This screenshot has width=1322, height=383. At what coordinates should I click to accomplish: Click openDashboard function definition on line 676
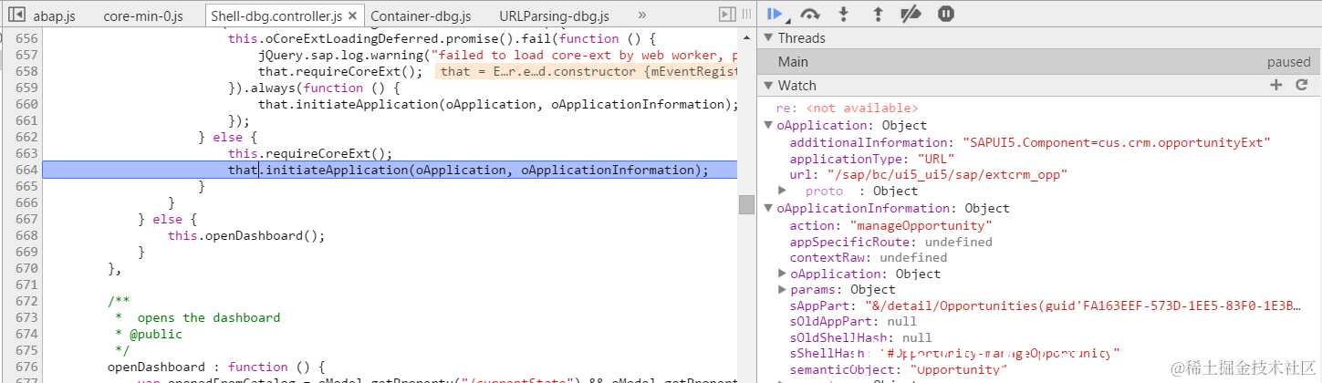[216, 367]
